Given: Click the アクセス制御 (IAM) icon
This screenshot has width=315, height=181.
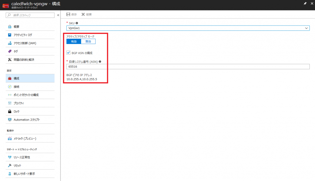Looking at the screenshot, I should 10,43.
